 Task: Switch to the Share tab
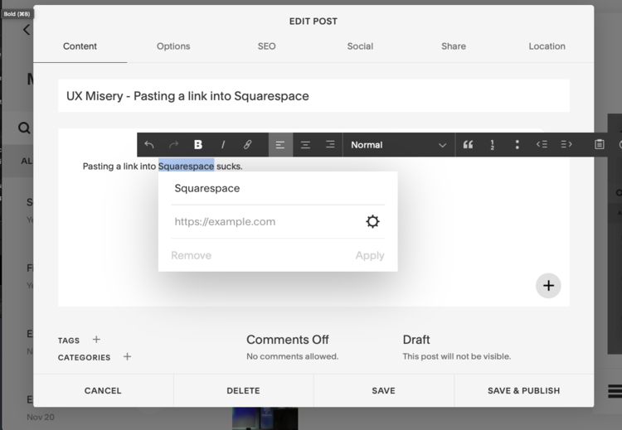pos(454,46)
